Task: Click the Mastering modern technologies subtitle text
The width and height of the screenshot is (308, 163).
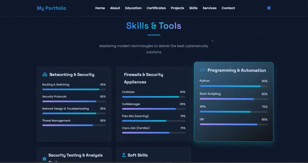Action: [x=154, y=49]
